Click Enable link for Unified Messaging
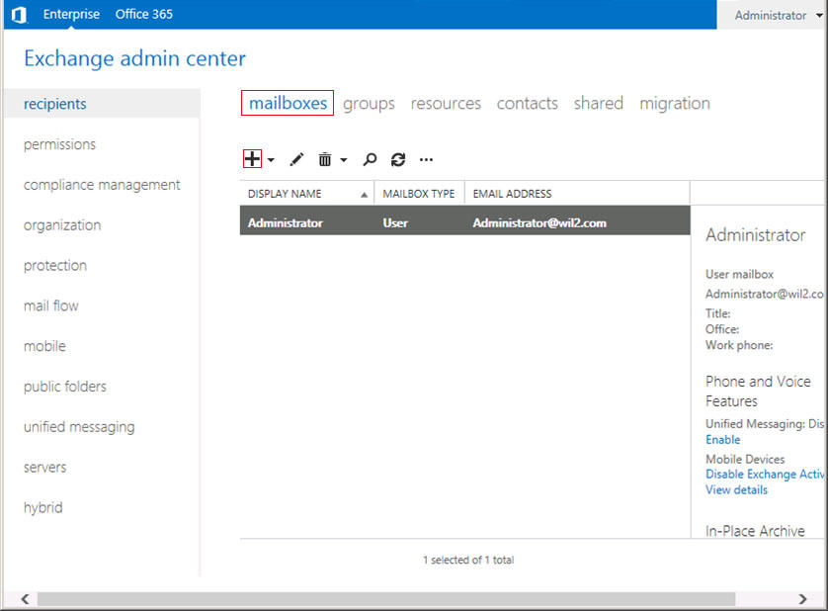The width and height of the screenshot is (828, 611). [722, 439]
